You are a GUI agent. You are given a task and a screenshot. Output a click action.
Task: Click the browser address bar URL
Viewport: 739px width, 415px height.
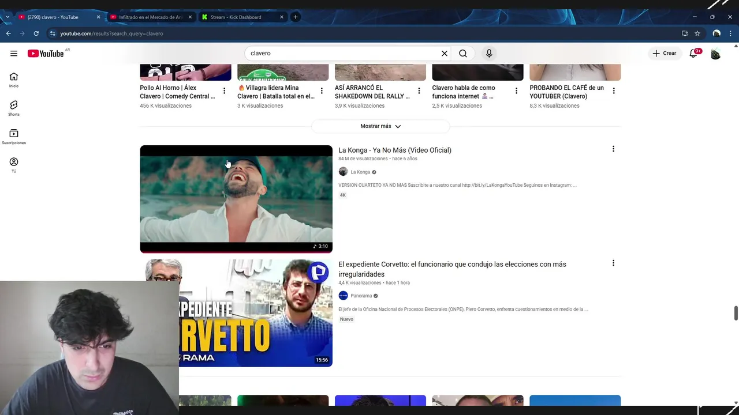coord(111,33)
